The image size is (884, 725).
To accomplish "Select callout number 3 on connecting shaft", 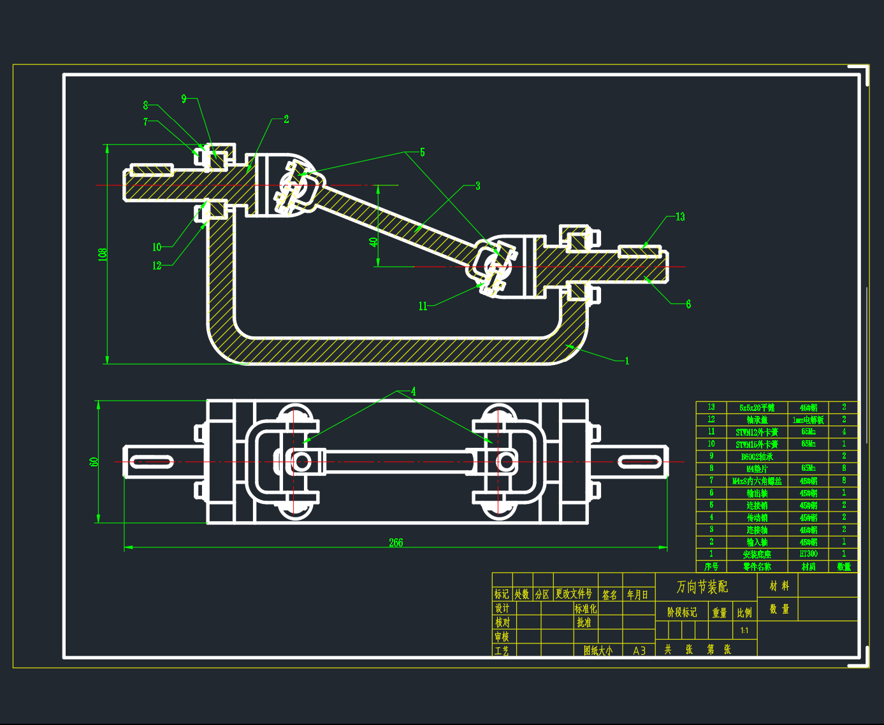I will pos(478,186).
